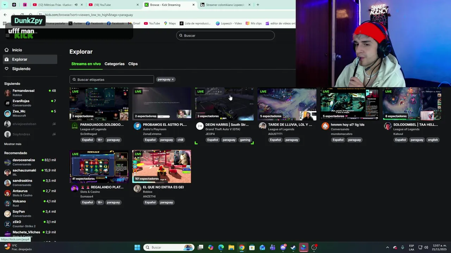Click the ANZETHI channel avatar
This screenshot has height=253, width=451.
[x=137, y=188]
